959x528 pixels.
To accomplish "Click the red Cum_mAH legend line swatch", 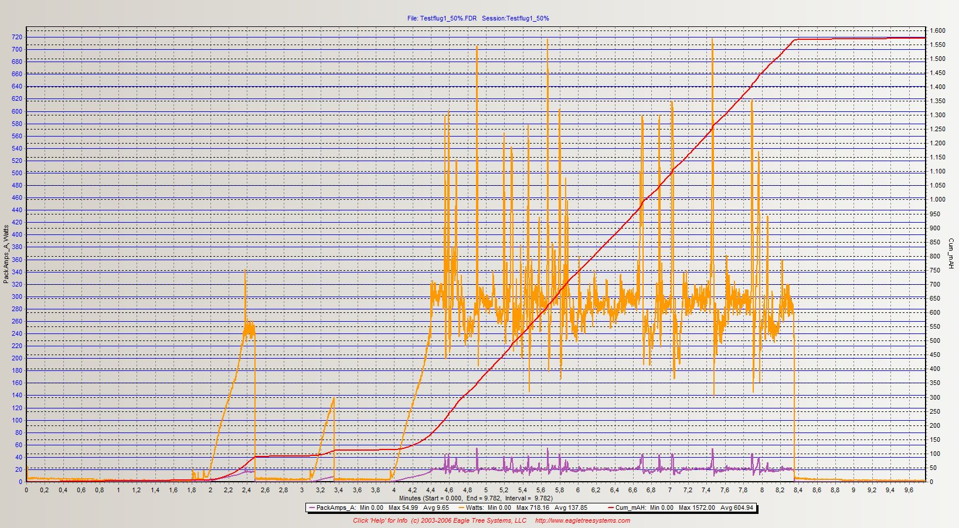I will click(611, 507).
